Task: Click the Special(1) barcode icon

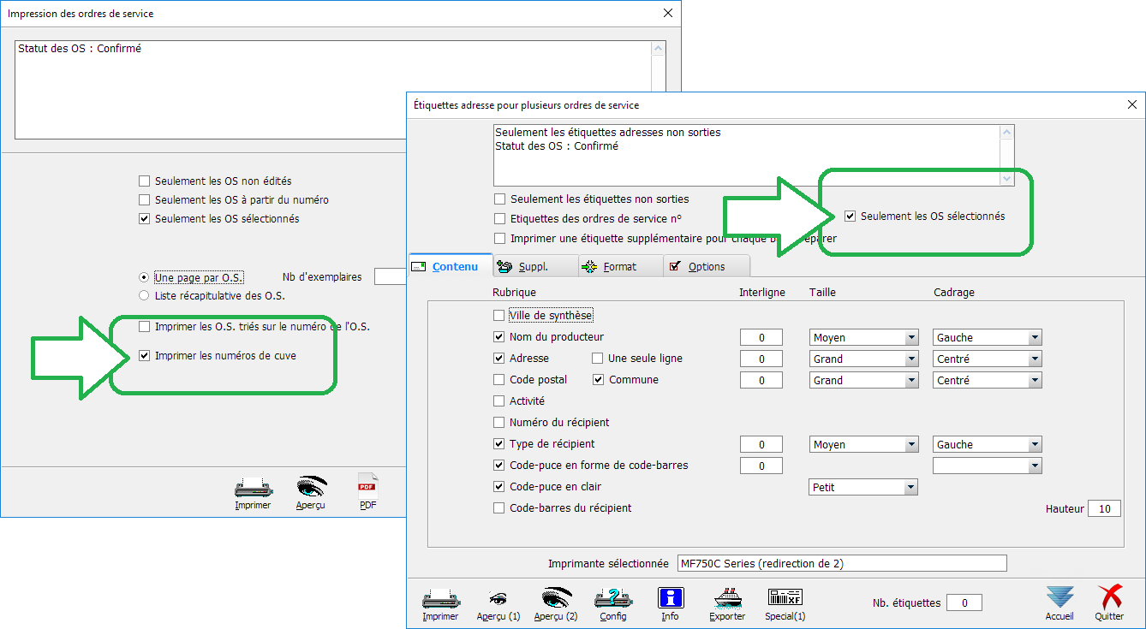Action: pyautogui.click(x=785, y=598)
